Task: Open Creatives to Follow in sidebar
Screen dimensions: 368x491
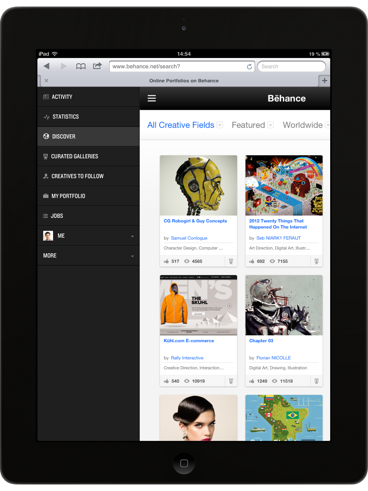Action: 89,176
